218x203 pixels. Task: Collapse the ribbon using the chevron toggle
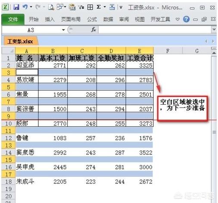pos(178,19)
